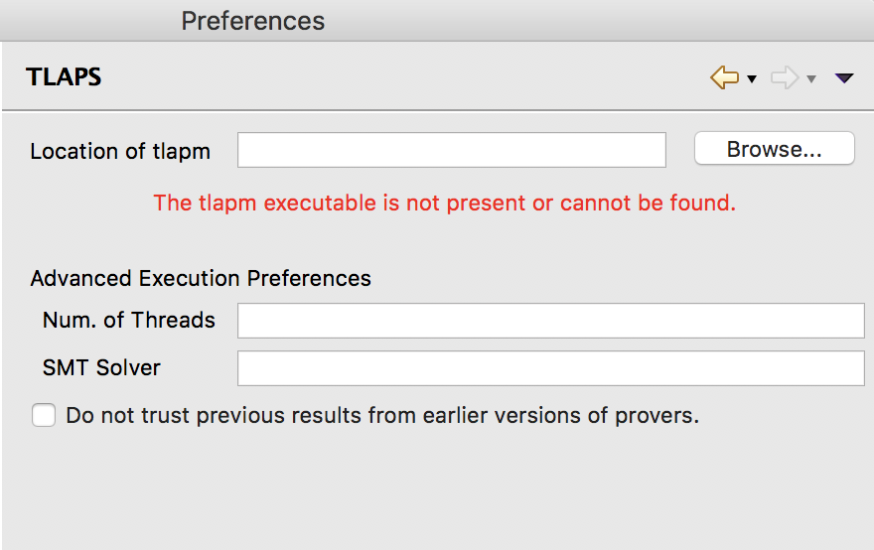Click the Num. of Threads input field

[x=550, y=321]
